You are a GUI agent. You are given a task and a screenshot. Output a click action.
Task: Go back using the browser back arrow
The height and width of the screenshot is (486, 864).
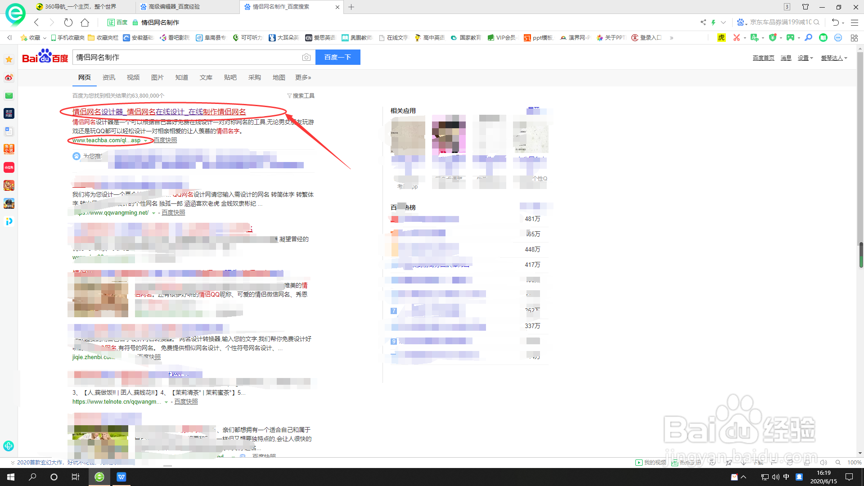36,22
